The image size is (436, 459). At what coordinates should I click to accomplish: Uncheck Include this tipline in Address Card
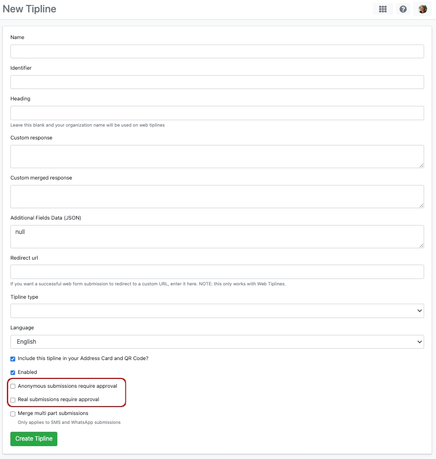click(13, 359)
